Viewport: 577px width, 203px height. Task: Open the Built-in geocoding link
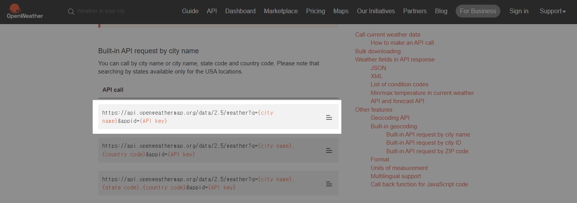(x=393, y=126)
